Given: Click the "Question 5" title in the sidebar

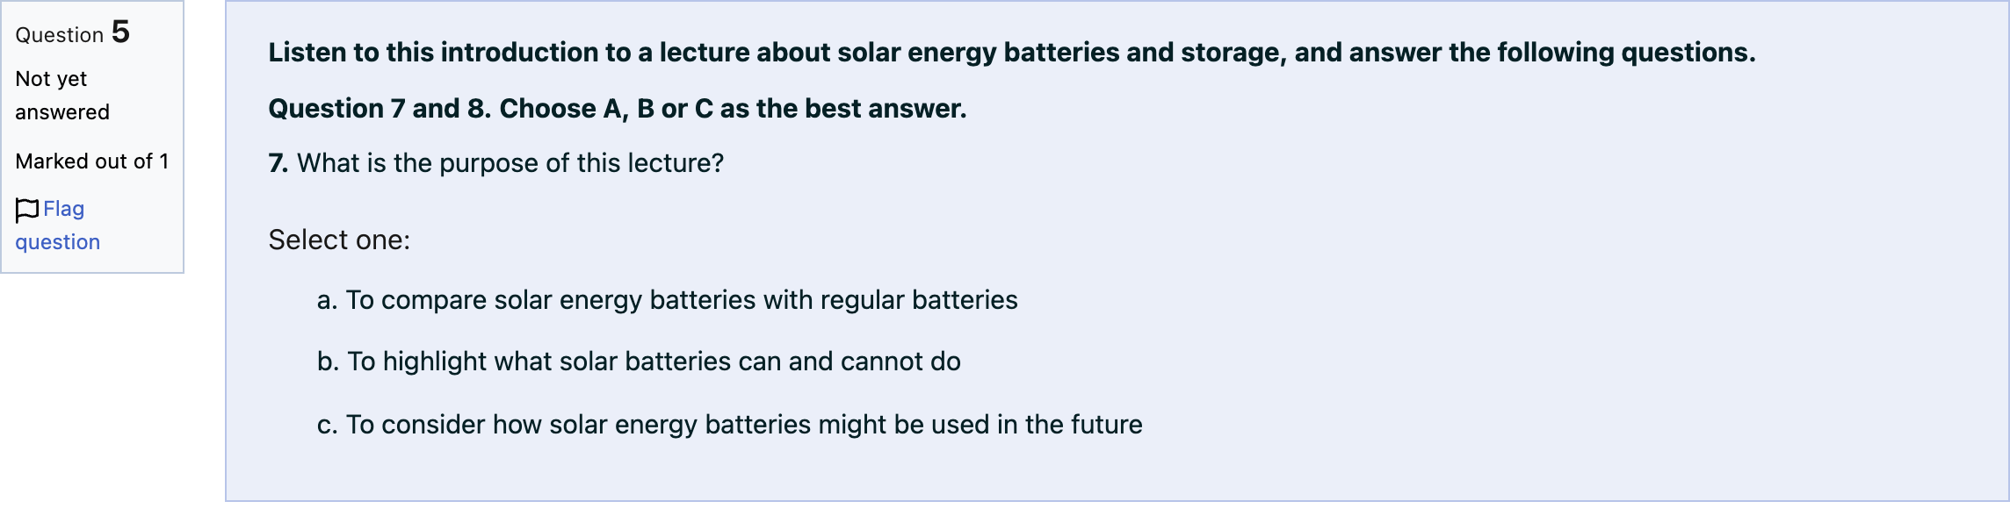Looking at the screenshot, I should coord(73,33).
